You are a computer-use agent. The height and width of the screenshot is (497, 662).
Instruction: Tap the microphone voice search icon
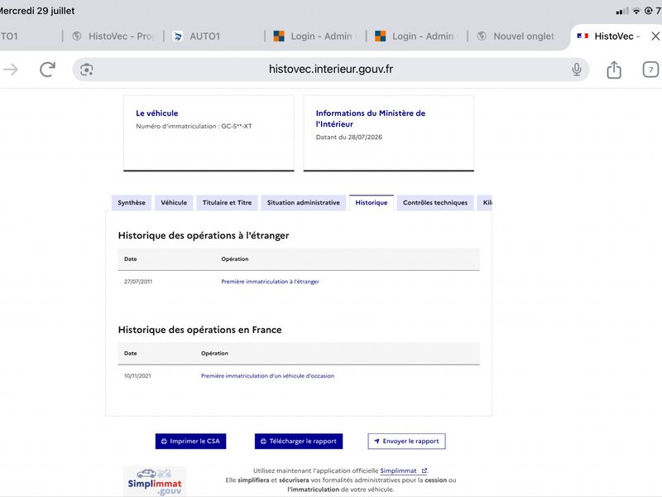click(576, 70)
